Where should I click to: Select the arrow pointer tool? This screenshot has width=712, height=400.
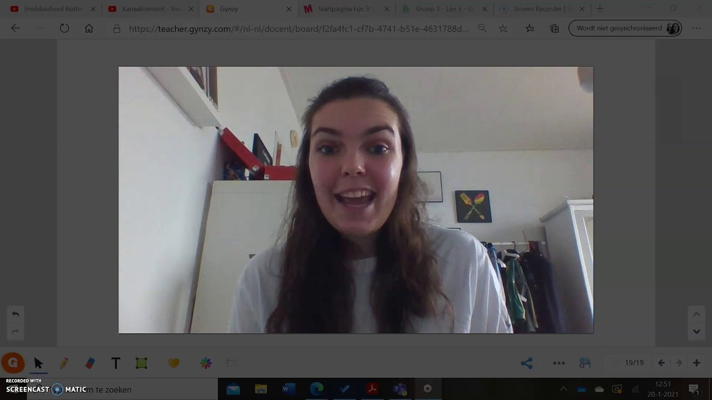coord(38,363)
